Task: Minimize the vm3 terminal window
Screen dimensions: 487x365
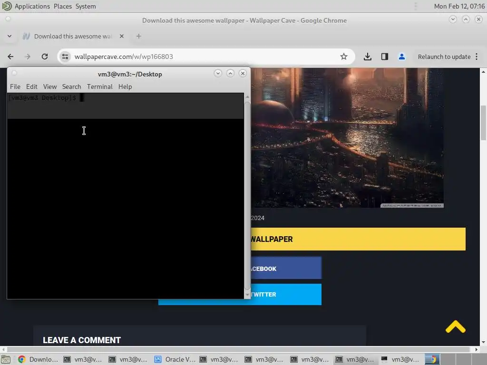Action: (218, 73)
